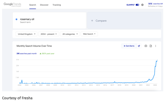Download chart data with document icon
The height and width of the screenshot is (101, 165).
[x=151, y=46]
